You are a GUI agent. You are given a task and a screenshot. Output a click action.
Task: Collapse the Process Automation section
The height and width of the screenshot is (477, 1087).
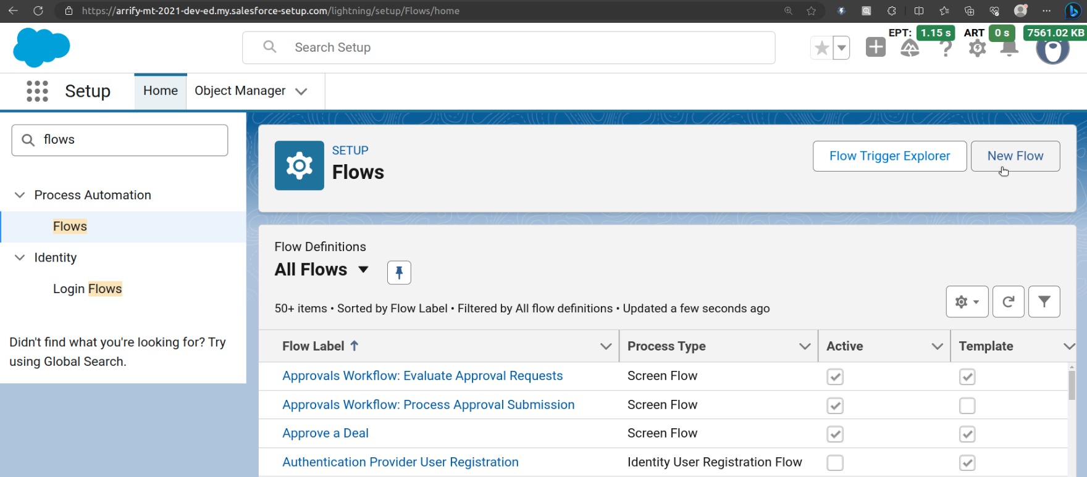(x=20, y=195)
